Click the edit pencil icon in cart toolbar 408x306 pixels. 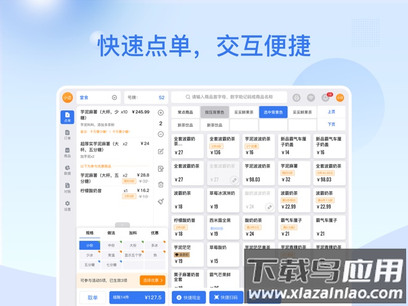(x=161, y=151)
